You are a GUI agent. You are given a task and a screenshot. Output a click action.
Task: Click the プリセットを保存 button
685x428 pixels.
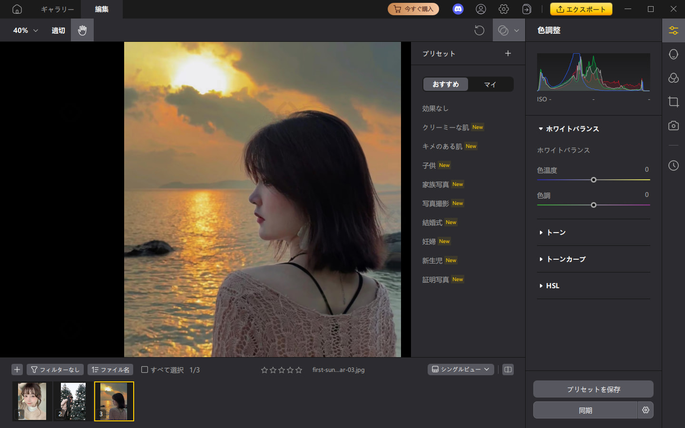pos(593,389)
